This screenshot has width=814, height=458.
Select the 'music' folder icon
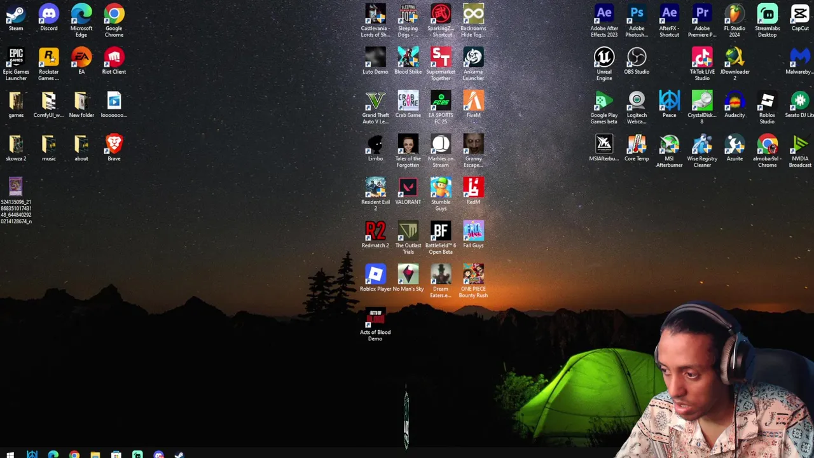(x=48, y=144)
